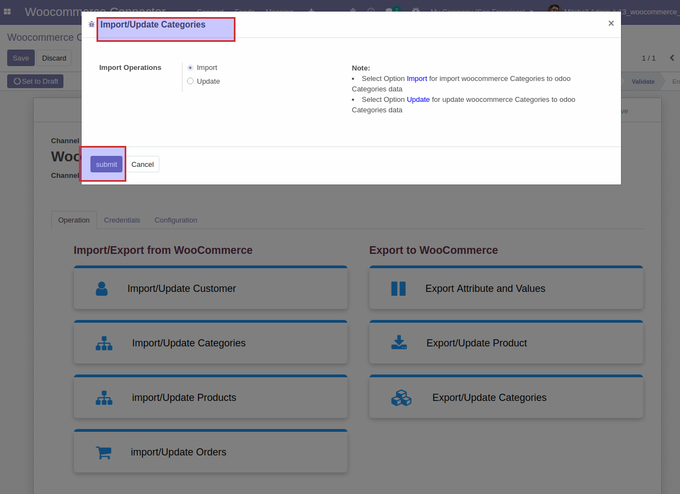Open the apps grid menu icon
This screenshot has height=494, width=680.
[7, 11]
